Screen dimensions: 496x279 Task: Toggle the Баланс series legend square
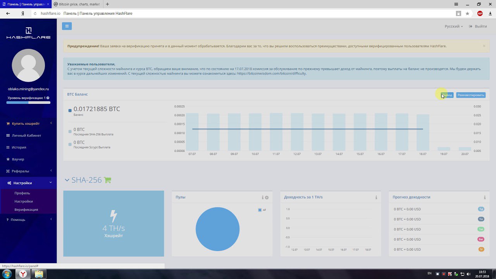(70, 110)
